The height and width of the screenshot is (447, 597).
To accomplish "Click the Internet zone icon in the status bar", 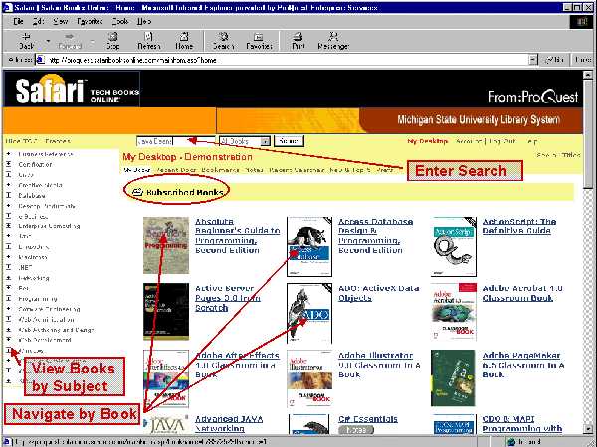I will 511,442.
